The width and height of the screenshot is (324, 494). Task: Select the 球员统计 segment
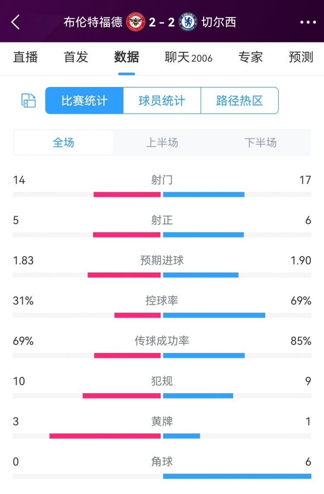(x=162, y=101)
